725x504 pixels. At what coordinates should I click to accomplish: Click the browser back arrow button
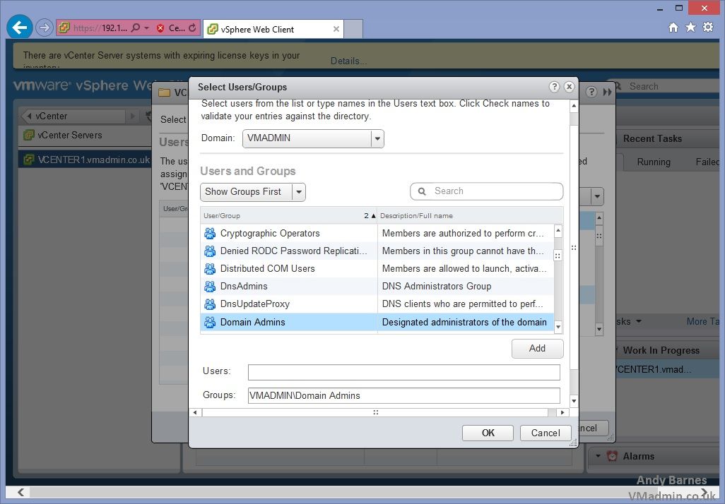click(19, 28)
